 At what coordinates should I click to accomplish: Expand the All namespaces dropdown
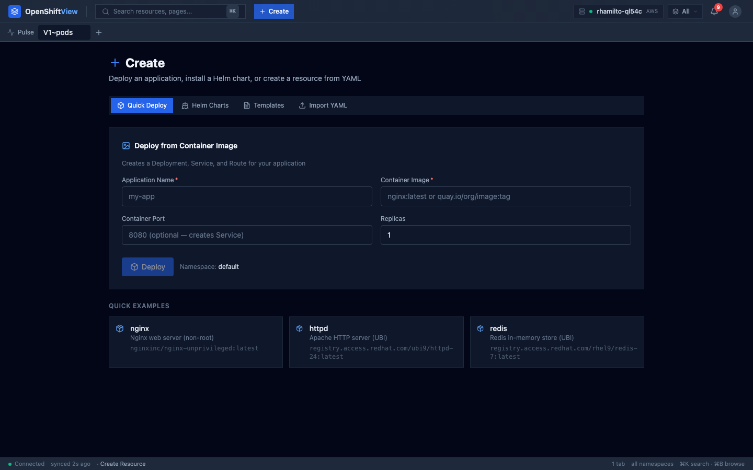684,11
